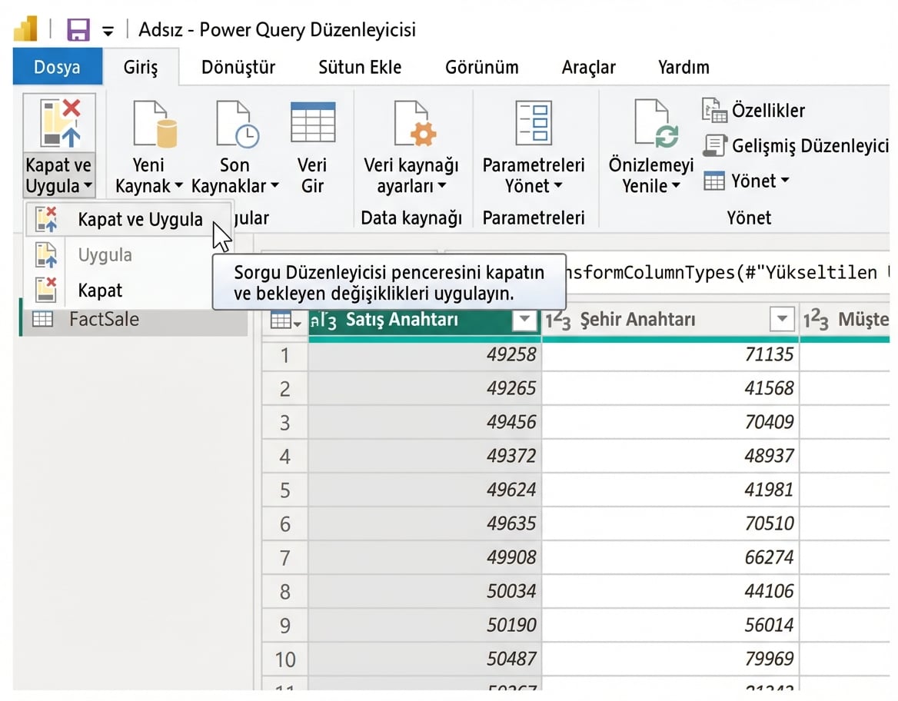Image resolution: width=898 pixels, height=701 pixels.
Task: Expand the Yönet dropdown arrow
Action: (x=785, y=181)
